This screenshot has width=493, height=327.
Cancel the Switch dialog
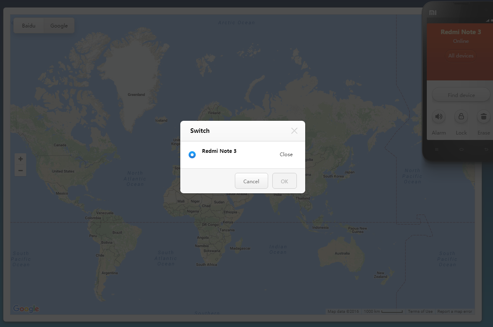(251, 181)
